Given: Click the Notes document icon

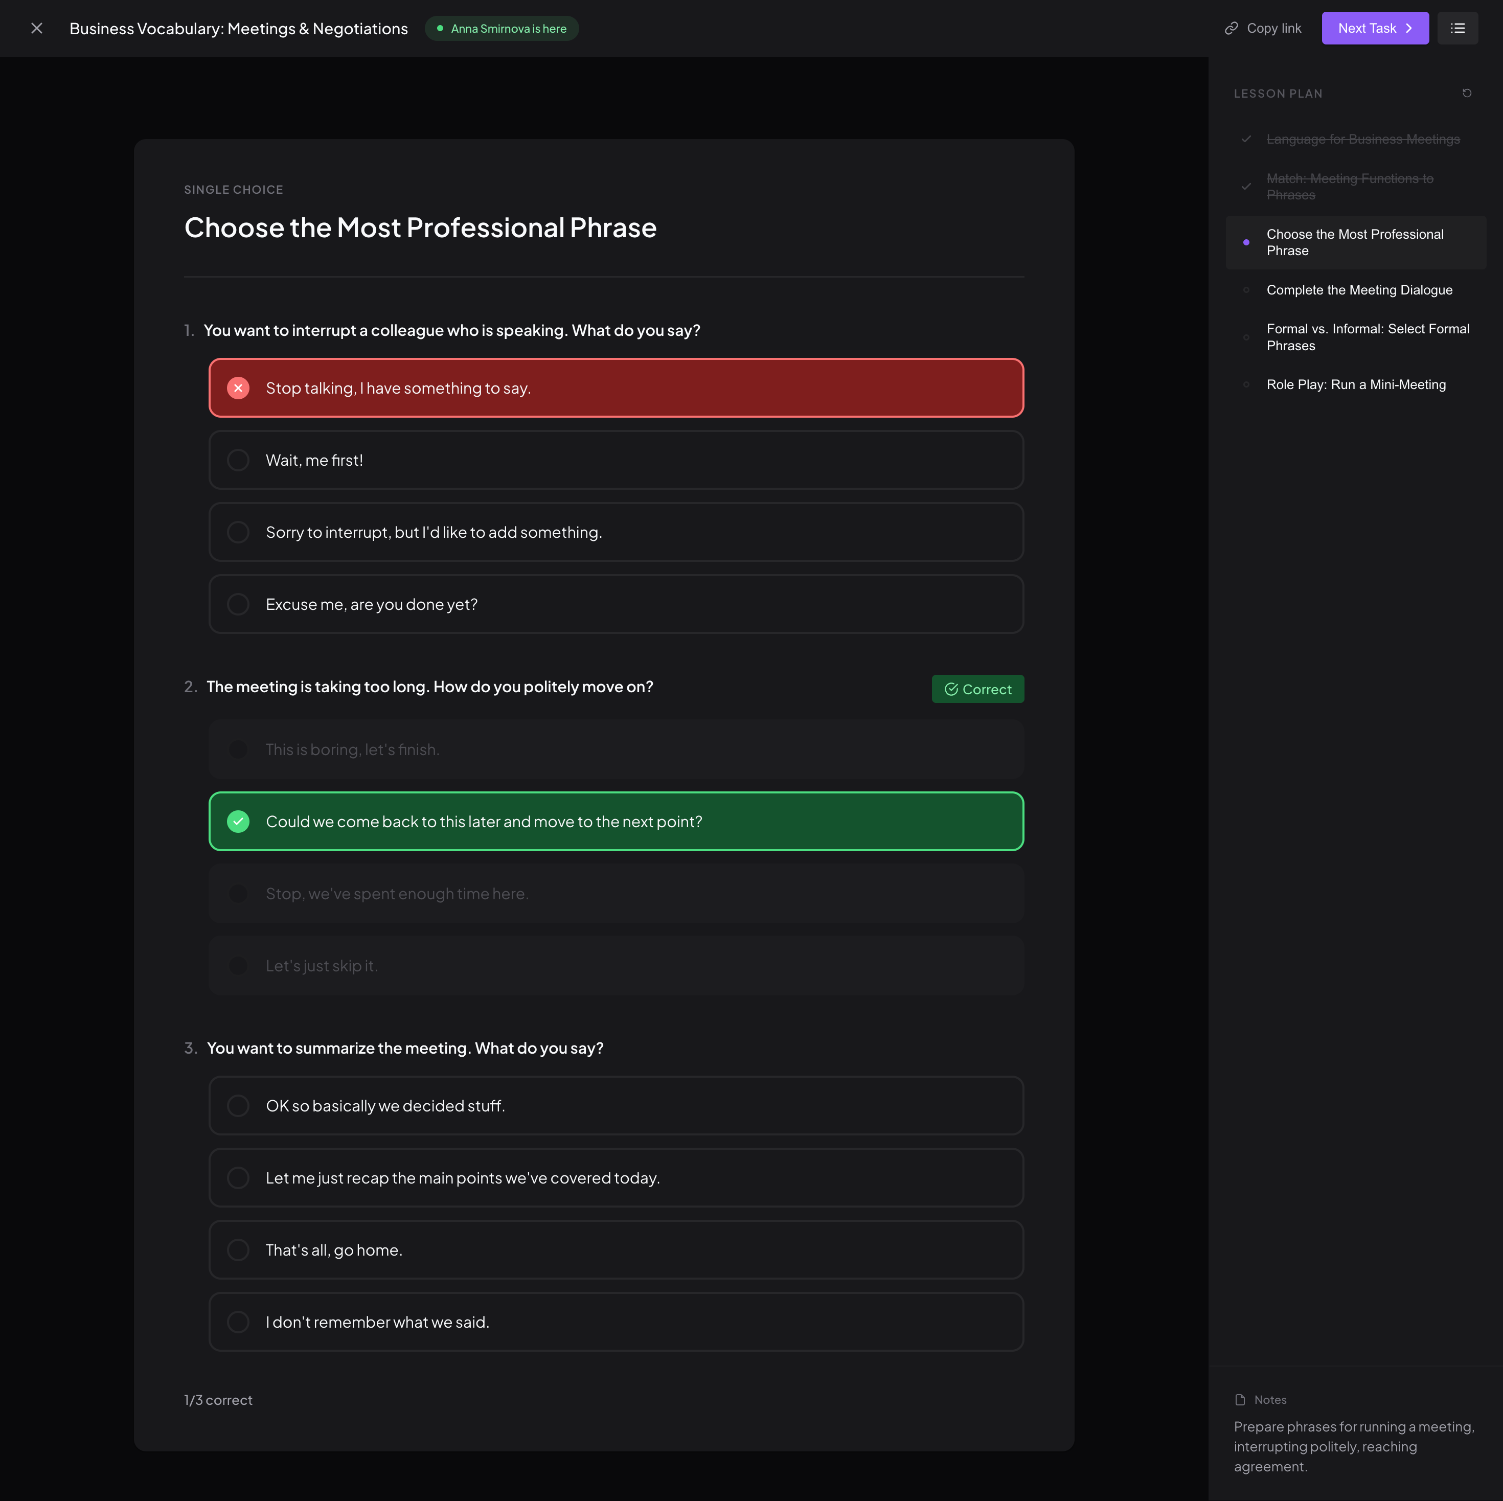Looking at the screenshot, I should [x=1240, y=1400].
